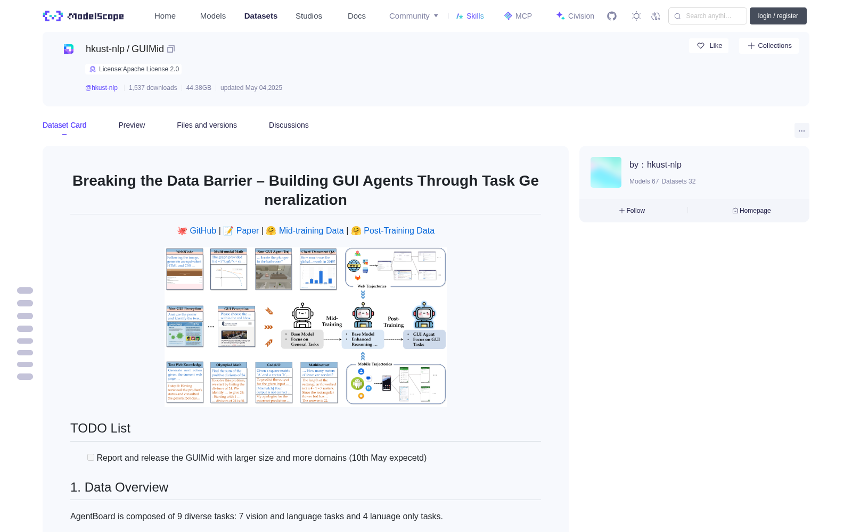This screenshot has height=532, width=852.
Task: Open the Post-Training Data link
Action: [x=399, y=230]
